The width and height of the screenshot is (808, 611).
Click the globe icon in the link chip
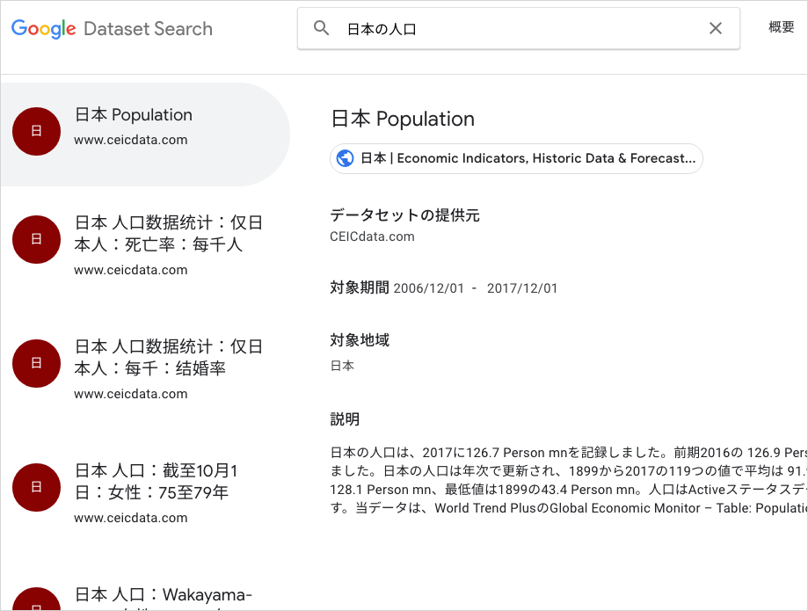pos(346,158)
